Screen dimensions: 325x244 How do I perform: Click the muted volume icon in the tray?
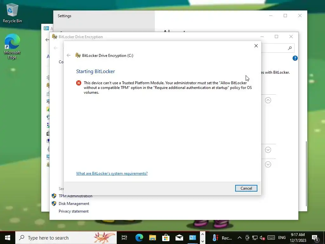(x=262, y=238)
